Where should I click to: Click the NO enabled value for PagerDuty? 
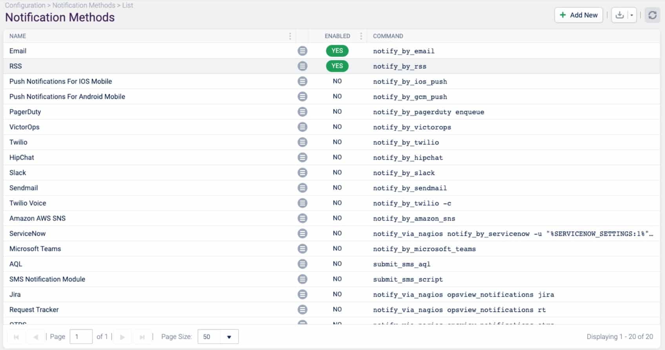pos(337,111)
